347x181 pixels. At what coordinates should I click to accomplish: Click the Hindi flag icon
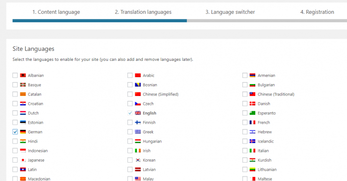23,141
